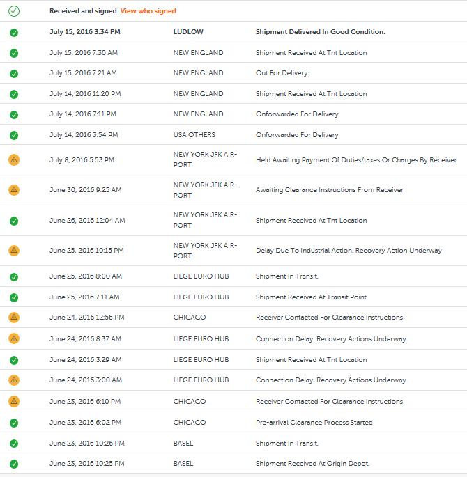Viewport: 467px width, 477px height.
Task: Click warning icon for "Delay Due To Industrial Action"
Action: 14,251
